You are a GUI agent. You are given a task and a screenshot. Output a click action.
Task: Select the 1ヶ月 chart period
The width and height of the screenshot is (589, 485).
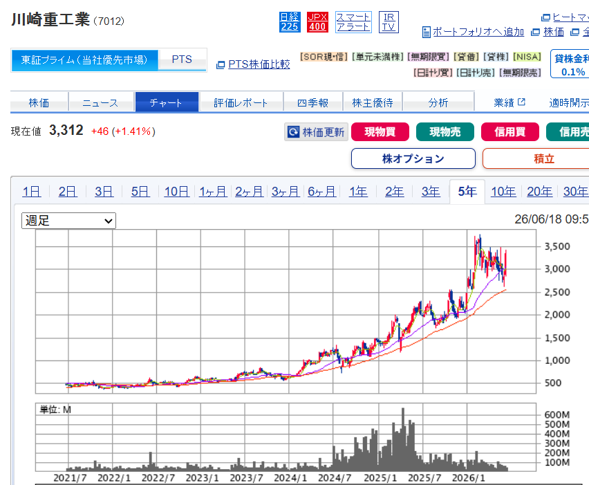click(x=213, y=192)
